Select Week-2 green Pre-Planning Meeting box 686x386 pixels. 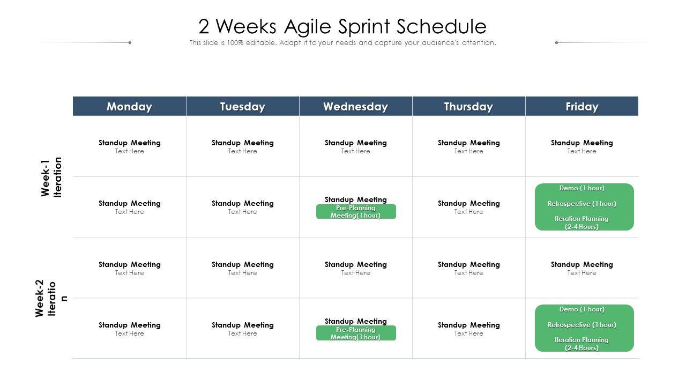click(356, 333)
